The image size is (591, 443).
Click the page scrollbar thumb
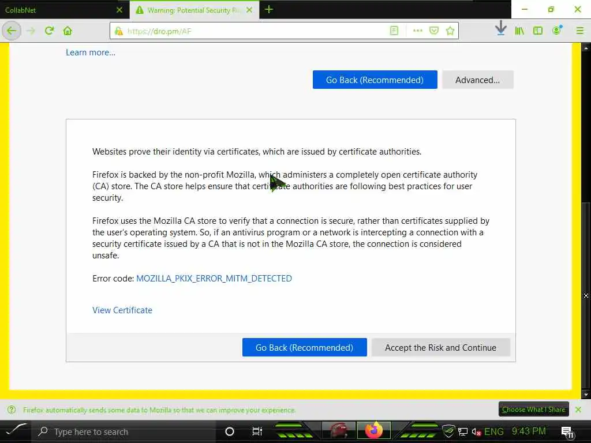point(585,295)
